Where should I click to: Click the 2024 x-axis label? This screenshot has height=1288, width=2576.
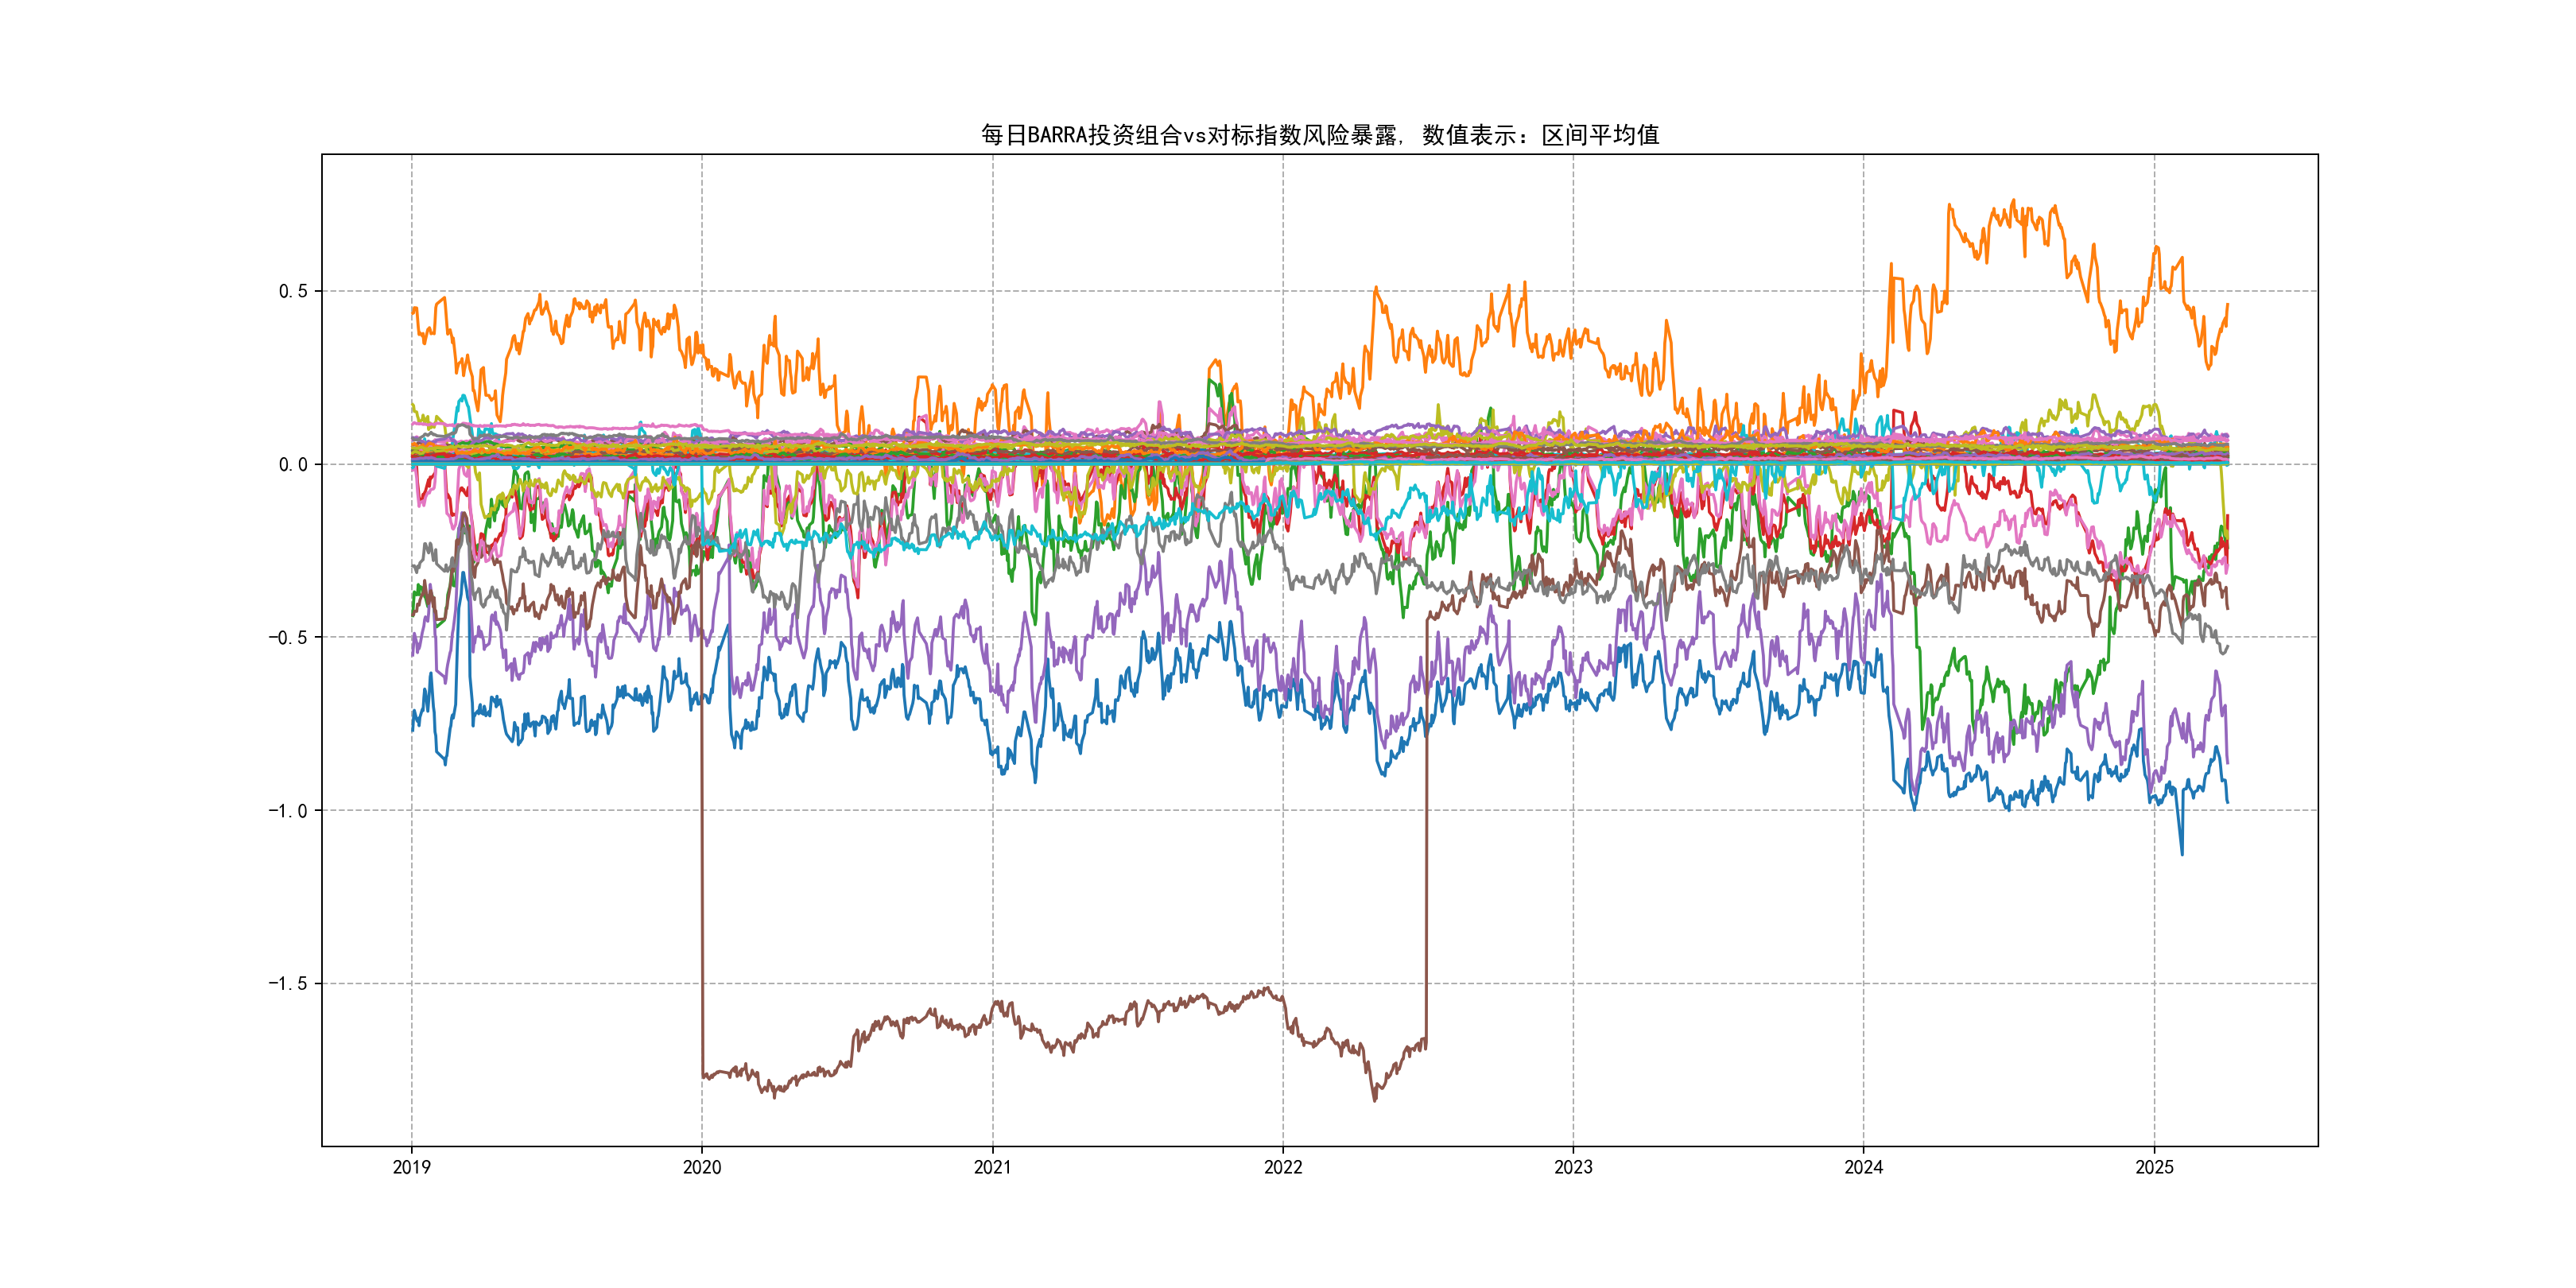coord(1863,1167)
